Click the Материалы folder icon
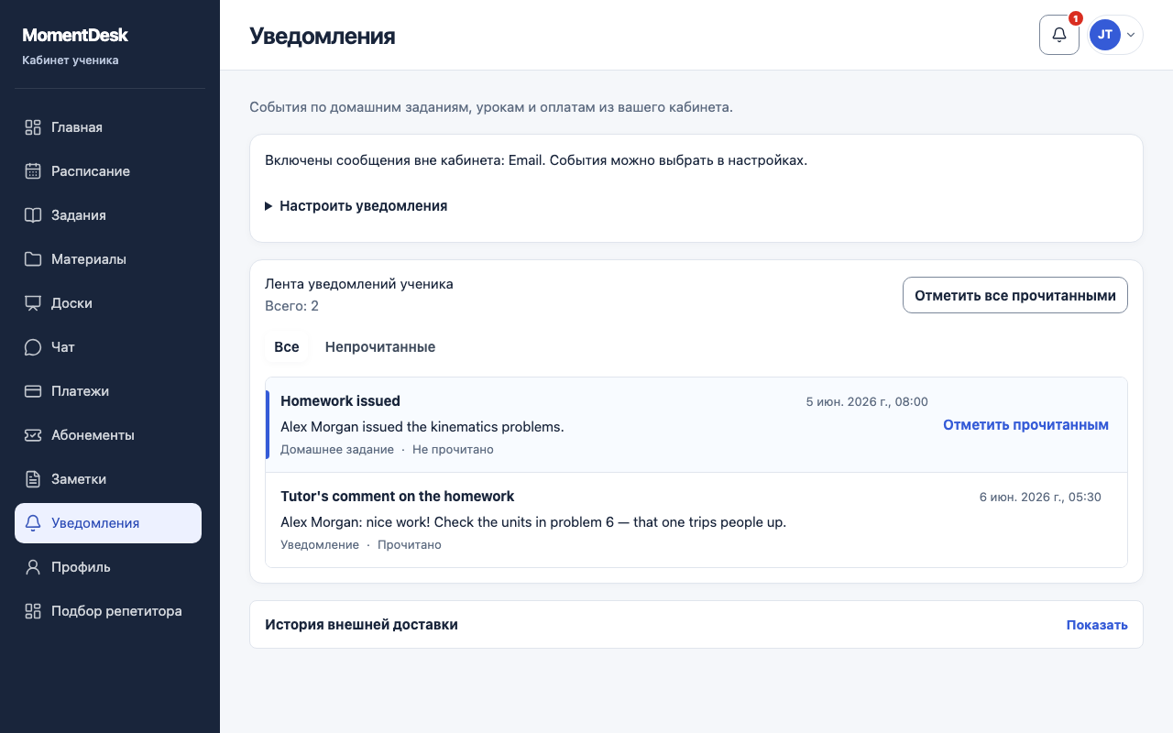This screenshot has height=733, width=1173. coord(33,259)
